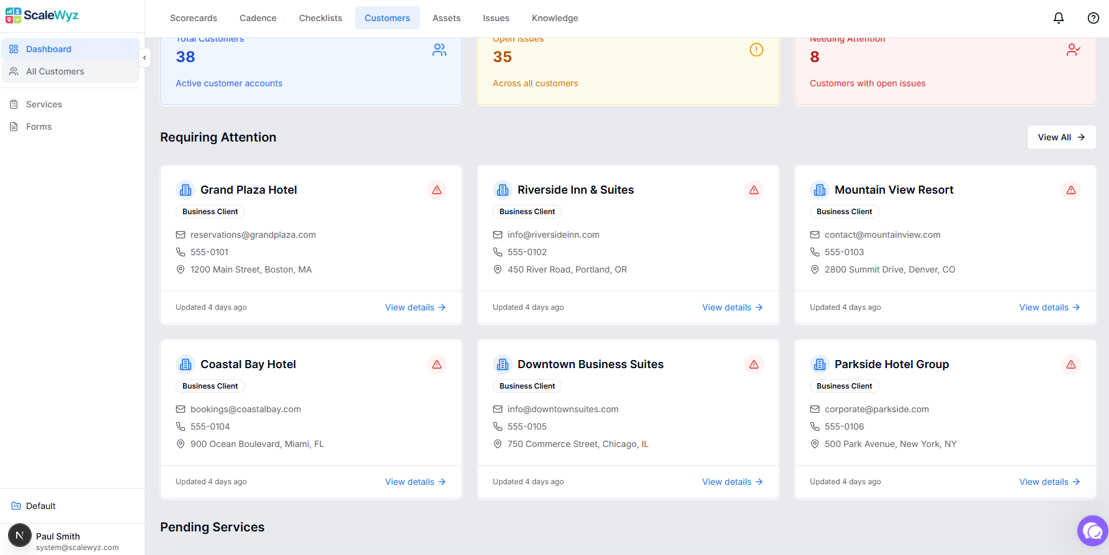Click the View All button
Viewport: 1109px width, 555px height.
[x=1062, y=137]
